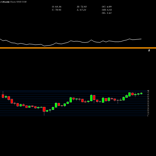
Task: Click the high value H: 72.83
Action: click(x=82, y=7)
